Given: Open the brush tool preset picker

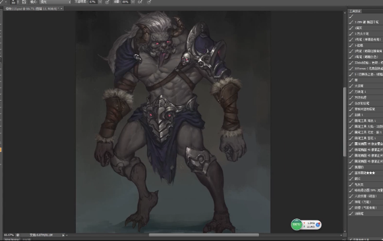Looking at the screenshot, I should coord(3,2).
